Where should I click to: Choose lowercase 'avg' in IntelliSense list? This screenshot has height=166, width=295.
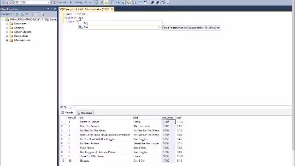click(120, 23)
